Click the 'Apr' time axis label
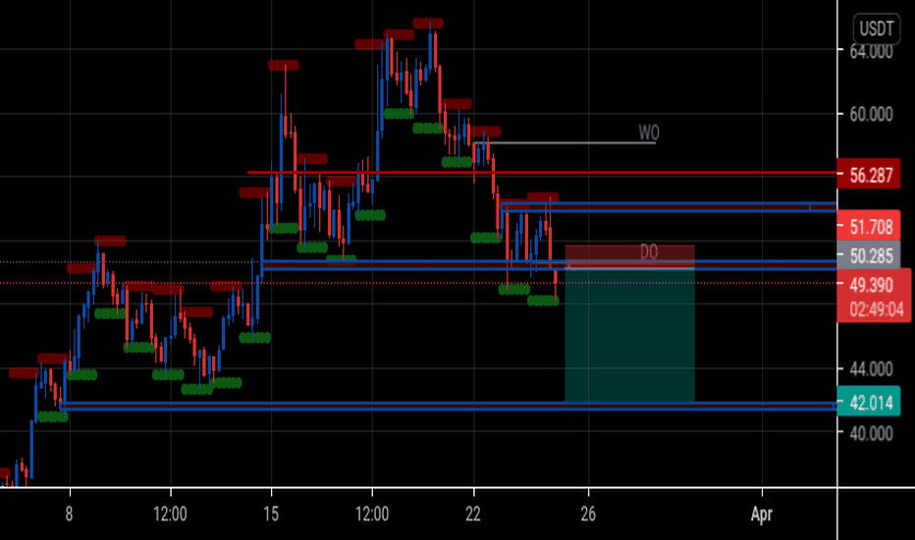This screenshot has height=540, width=915. point(762,514)
